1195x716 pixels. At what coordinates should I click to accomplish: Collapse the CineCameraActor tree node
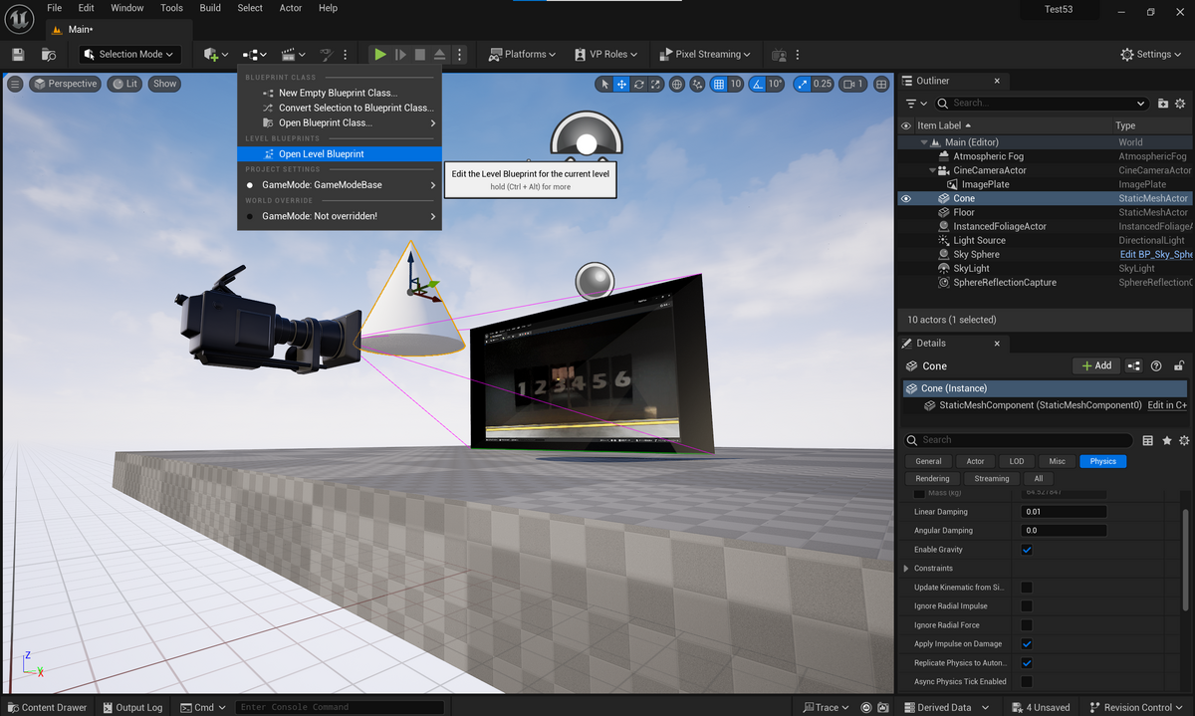click(932, 170)
